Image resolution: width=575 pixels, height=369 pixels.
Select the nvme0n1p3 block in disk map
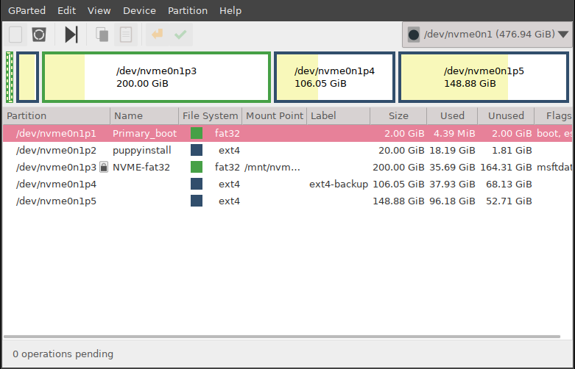click(x=157, y=77)
